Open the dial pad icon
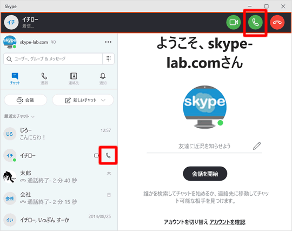Image resolution: width=292 pixels, height=231 pixels. pos(108,58)
